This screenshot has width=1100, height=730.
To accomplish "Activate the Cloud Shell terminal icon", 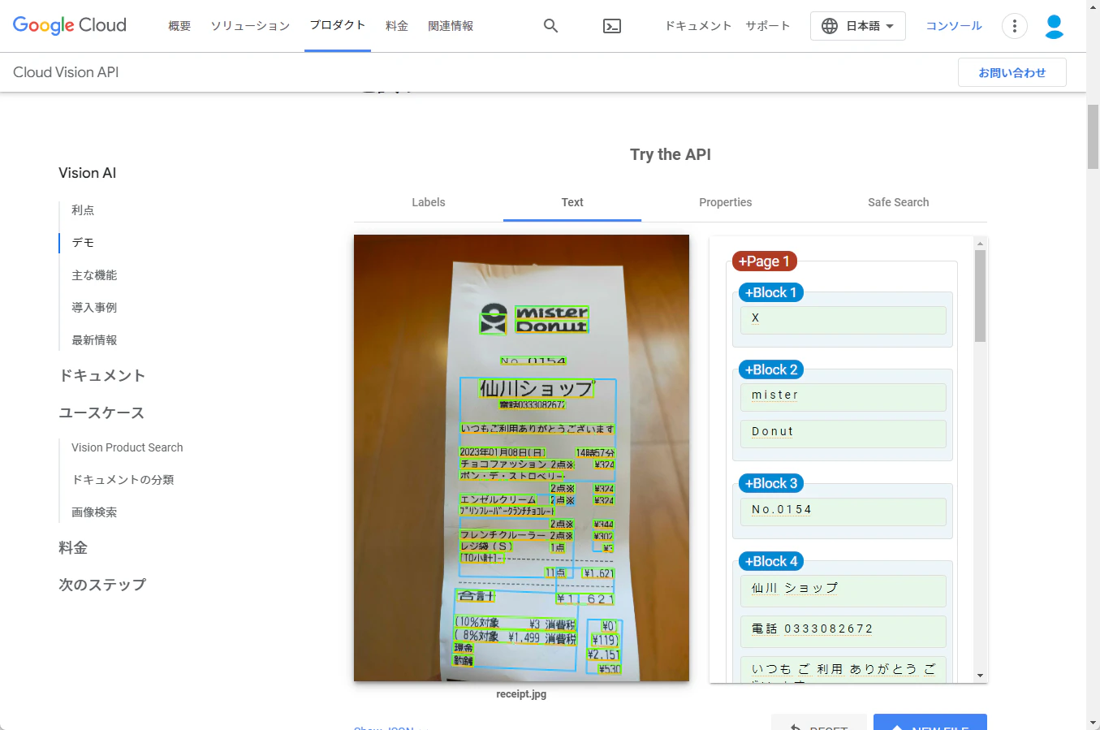I will (x=612, y=26).
